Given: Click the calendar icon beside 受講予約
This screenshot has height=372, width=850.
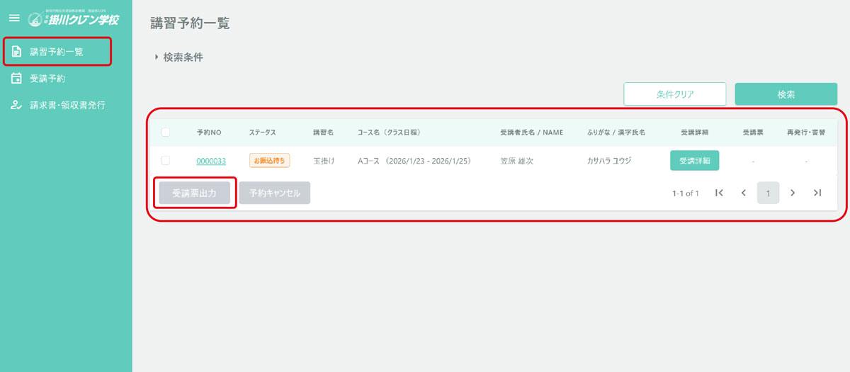Looking at the screenshot, I should coord(17,79).
